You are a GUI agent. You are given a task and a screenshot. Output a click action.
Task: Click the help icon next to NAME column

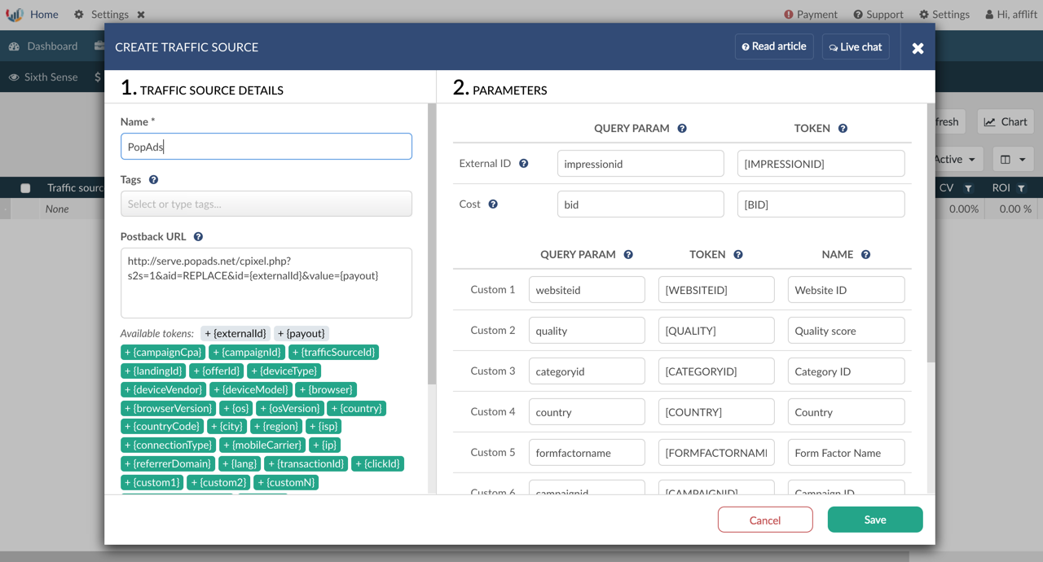click(x=865, y=255)
